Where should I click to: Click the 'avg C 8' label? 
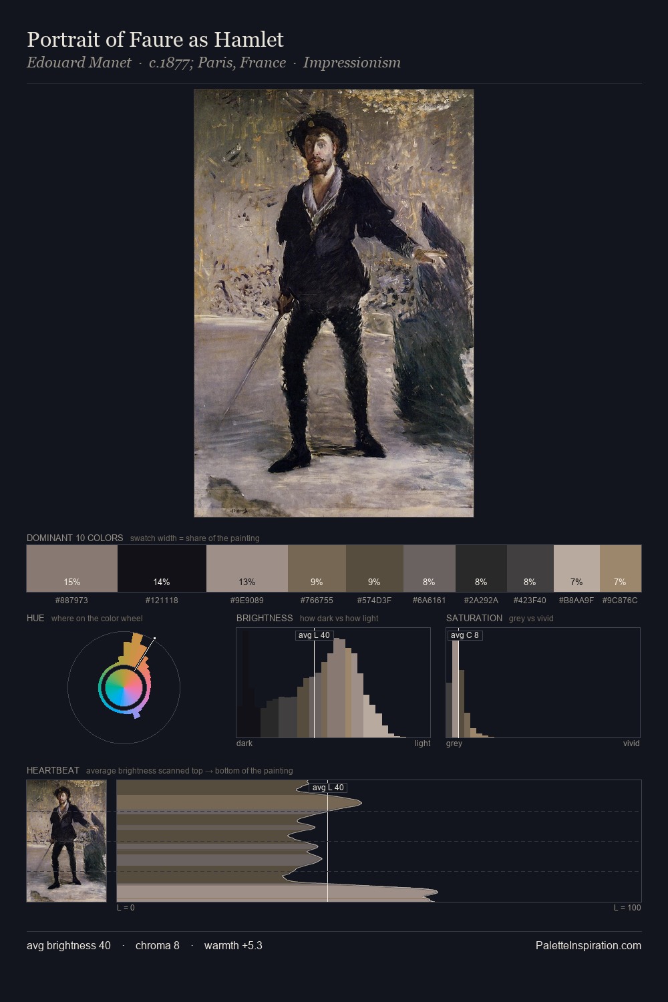click(x=465, y=635)
